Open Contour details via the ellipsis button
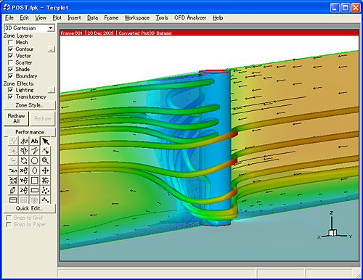Screen dimensions: 363x280 (52, 49)
